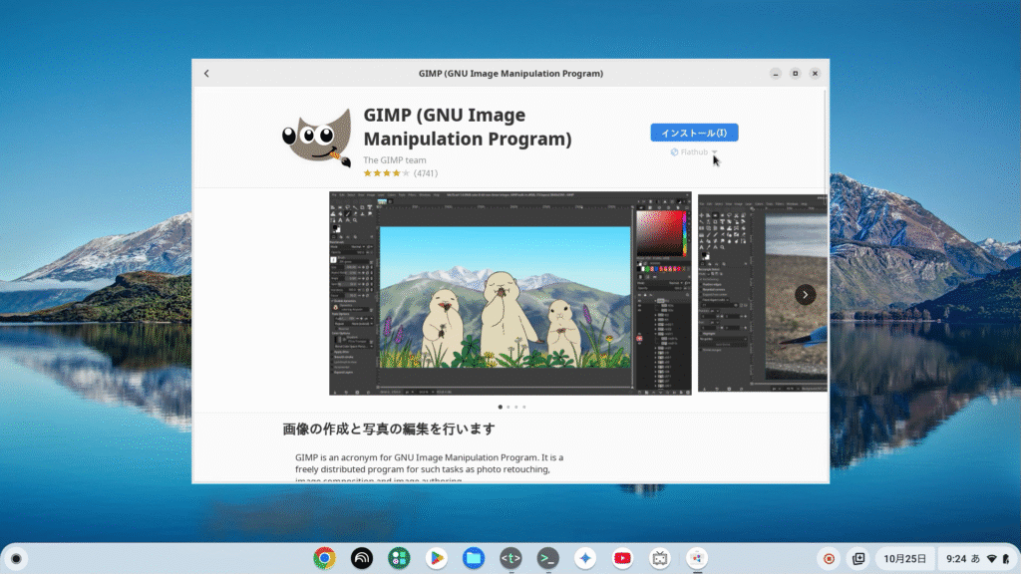Open the Google Play Store shelf icon
Image resolution: width=1021 pixels, height=574 pixels.
pos(436,558)
